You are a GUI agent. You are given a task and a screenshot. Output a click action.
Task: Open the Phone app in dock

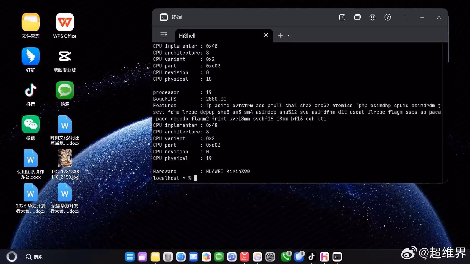(x=286, y=257)
